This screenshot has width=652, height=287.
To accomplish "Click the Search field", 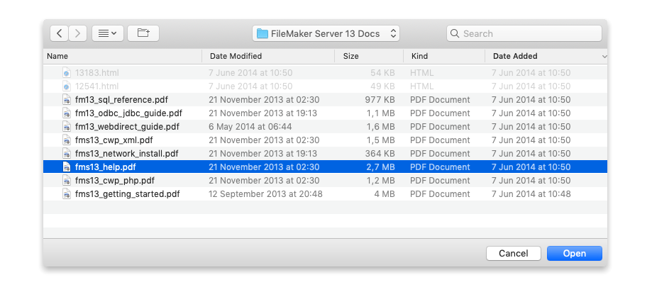I will tap(525, 33).
